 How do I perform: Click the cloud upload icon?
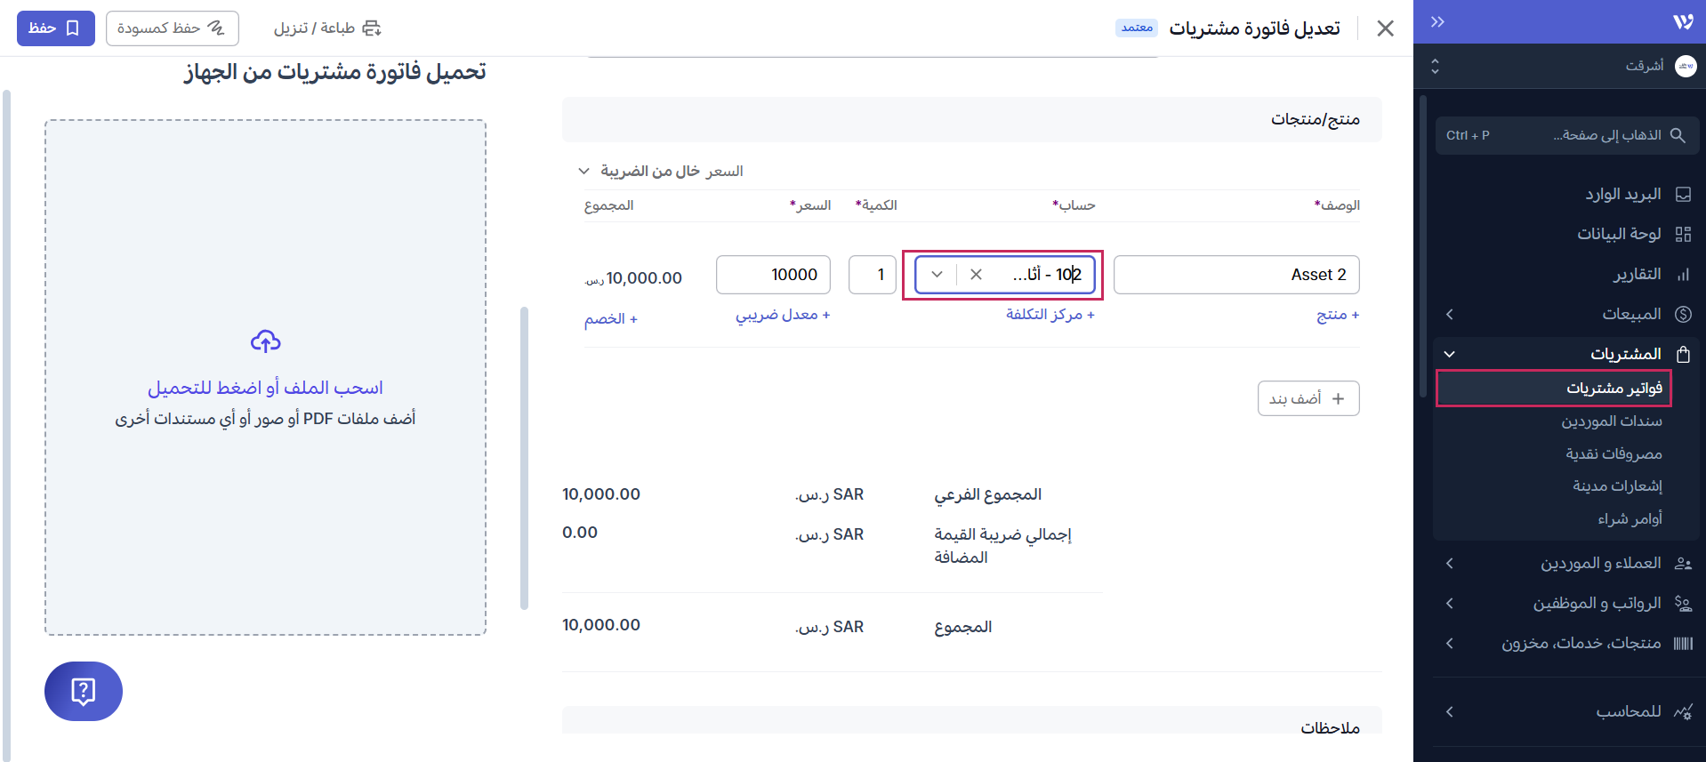[265, 341]
